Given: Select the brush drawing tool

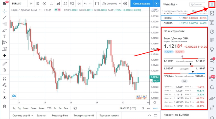Looking at the screenshot, I should click(x=4, y=30).
